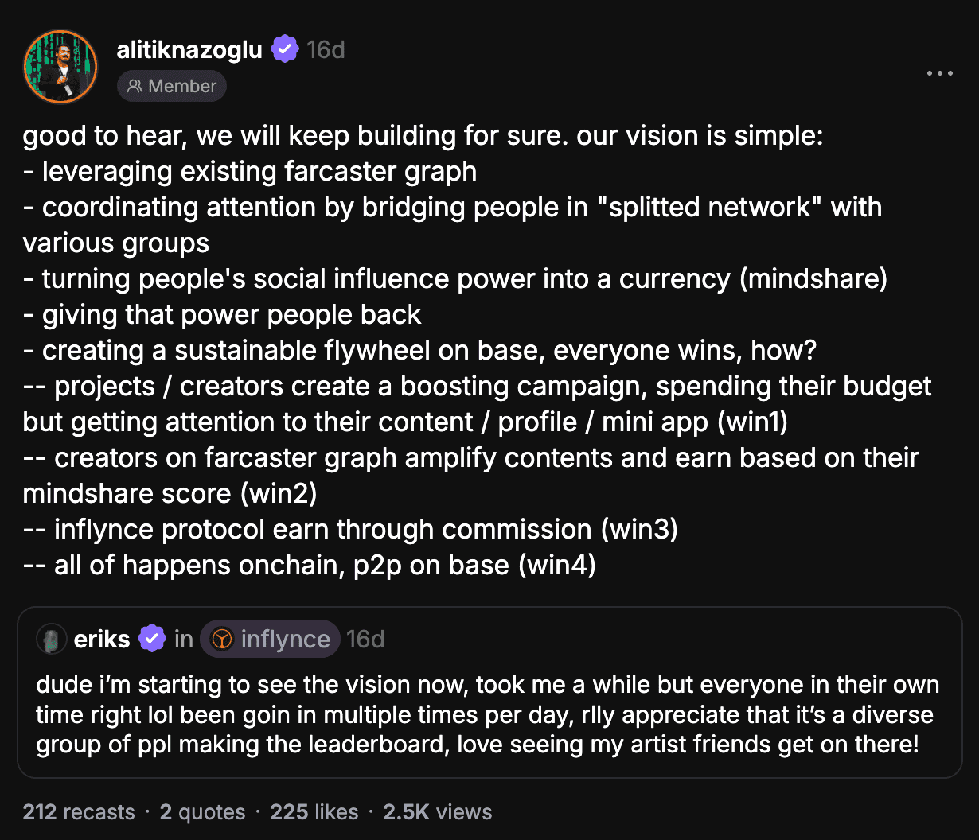
Task: Open the list of 212 recasts
Action: tap(78, 812)
